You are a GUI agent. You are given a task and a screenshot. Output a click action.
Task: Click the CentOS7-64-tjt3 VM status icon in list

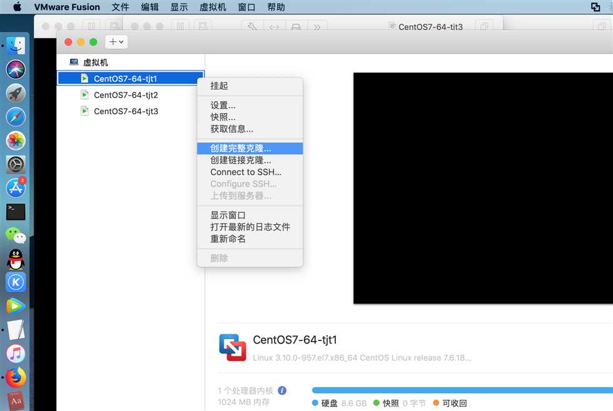coord(84,111)
